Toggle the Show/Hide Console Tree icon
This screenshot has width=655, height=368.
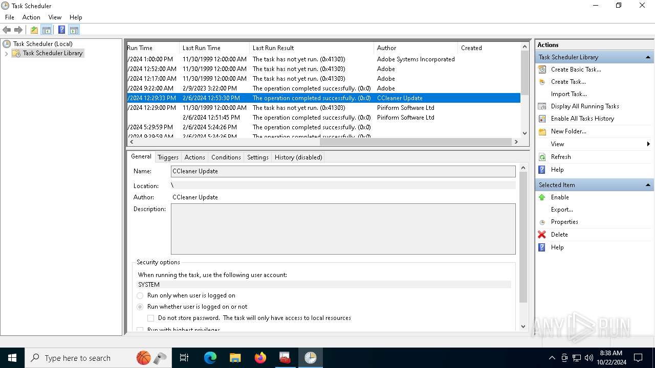[x=47, y=30]
